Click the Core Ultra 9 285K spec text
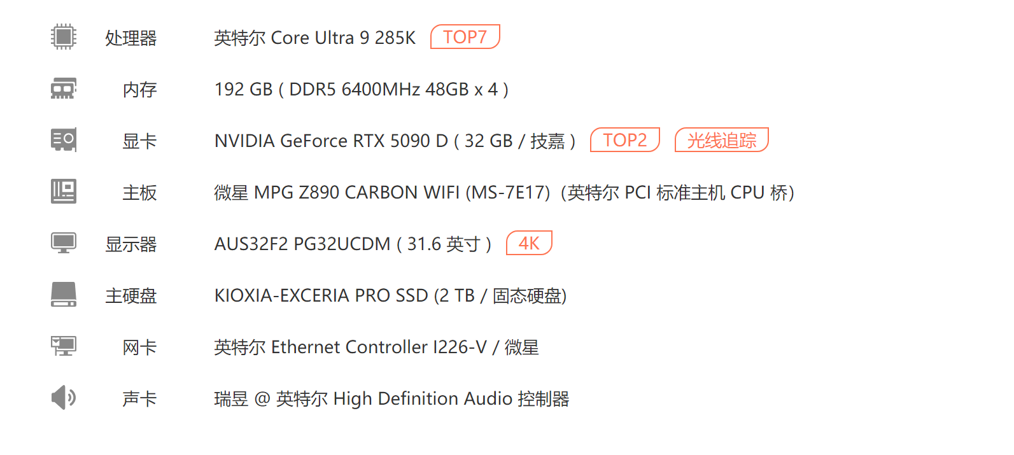The height and width of the screenshot is (455, 1014). pos(314,38)
